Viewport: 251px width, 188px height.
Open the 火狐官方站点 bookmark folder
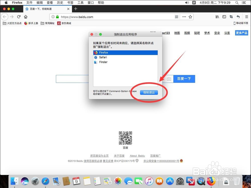(12, 23)
